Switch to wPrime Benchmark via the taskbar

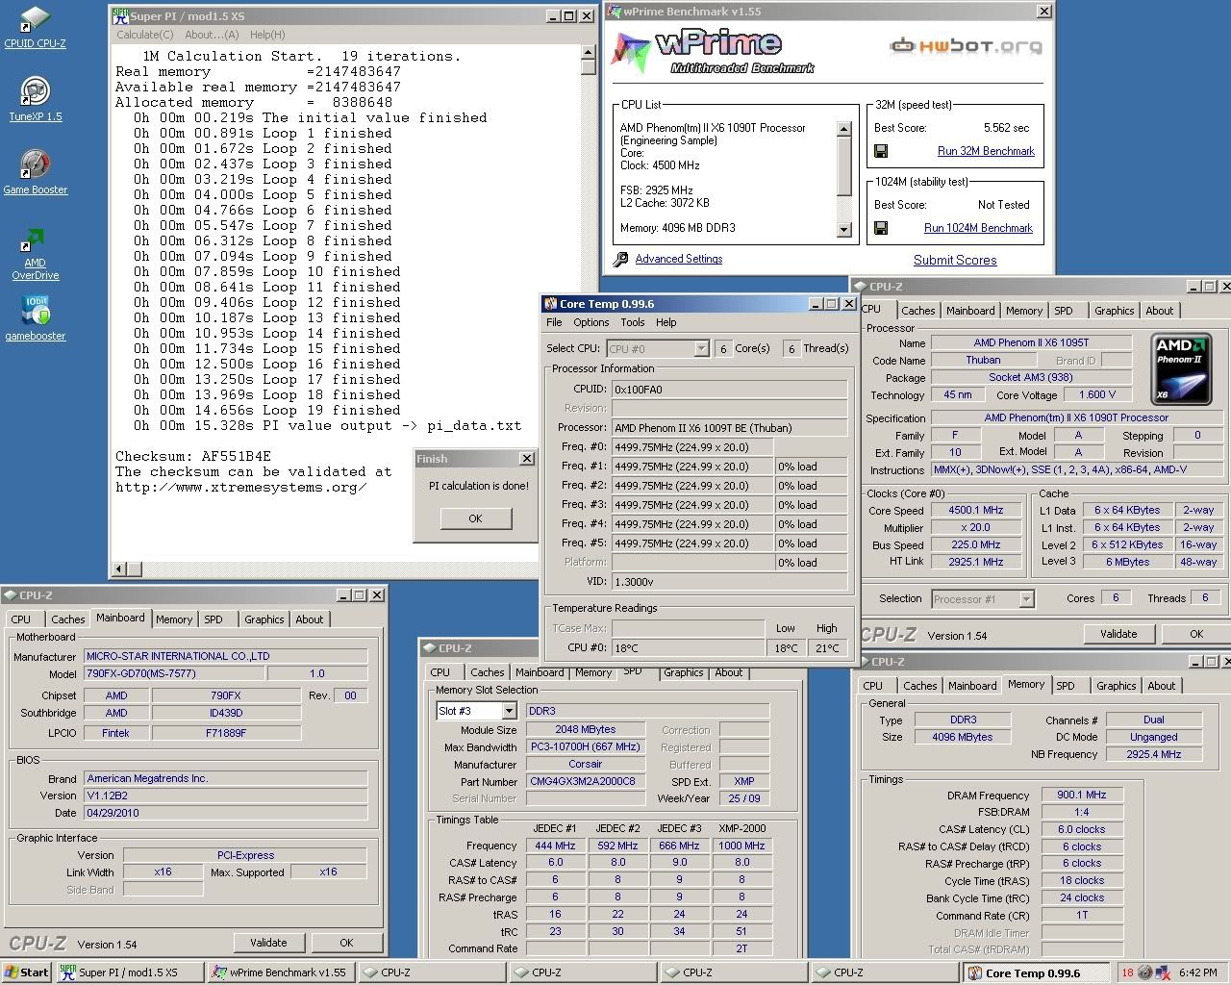[282, 972]
